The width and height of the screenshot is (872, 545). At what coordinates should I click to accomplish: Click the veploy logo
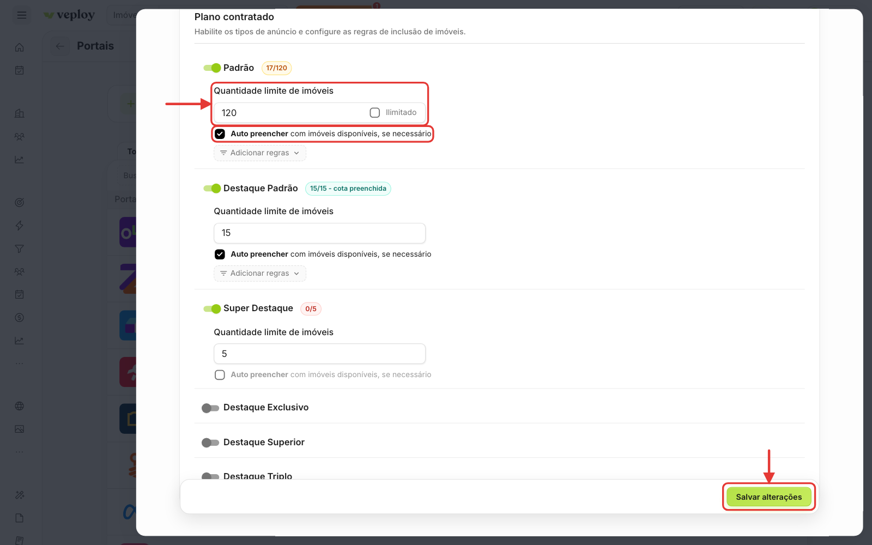69,15
